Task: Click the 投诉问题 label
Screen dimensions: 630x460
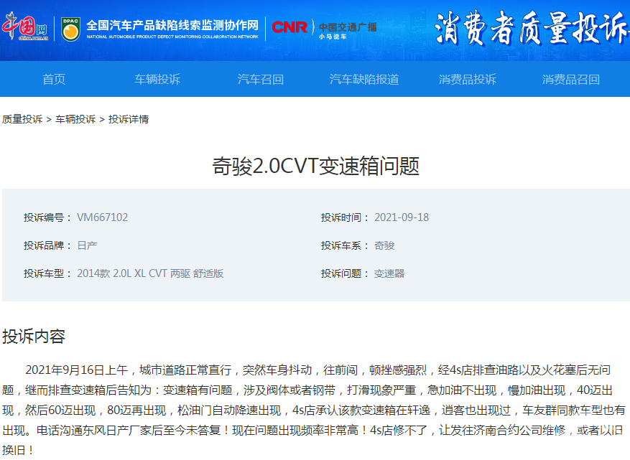Action: pyautogui.click(x=345, y=273)
